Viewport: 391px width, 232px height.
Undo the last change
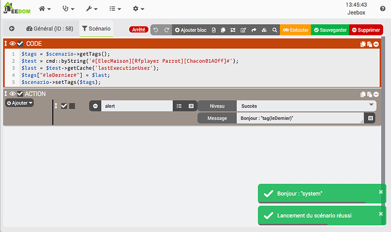[x=156, y=30]
